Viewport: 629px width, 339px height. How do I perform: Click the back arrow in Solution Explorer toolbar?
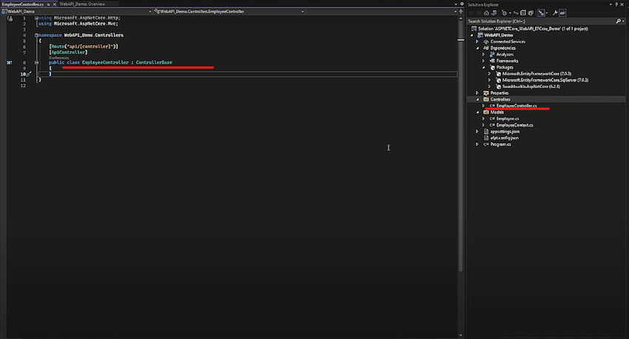[x=471, y=13]
